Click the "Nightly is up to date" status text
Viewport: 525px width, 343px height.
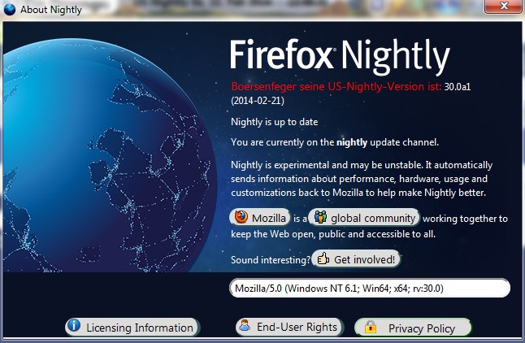coord(274,122)
